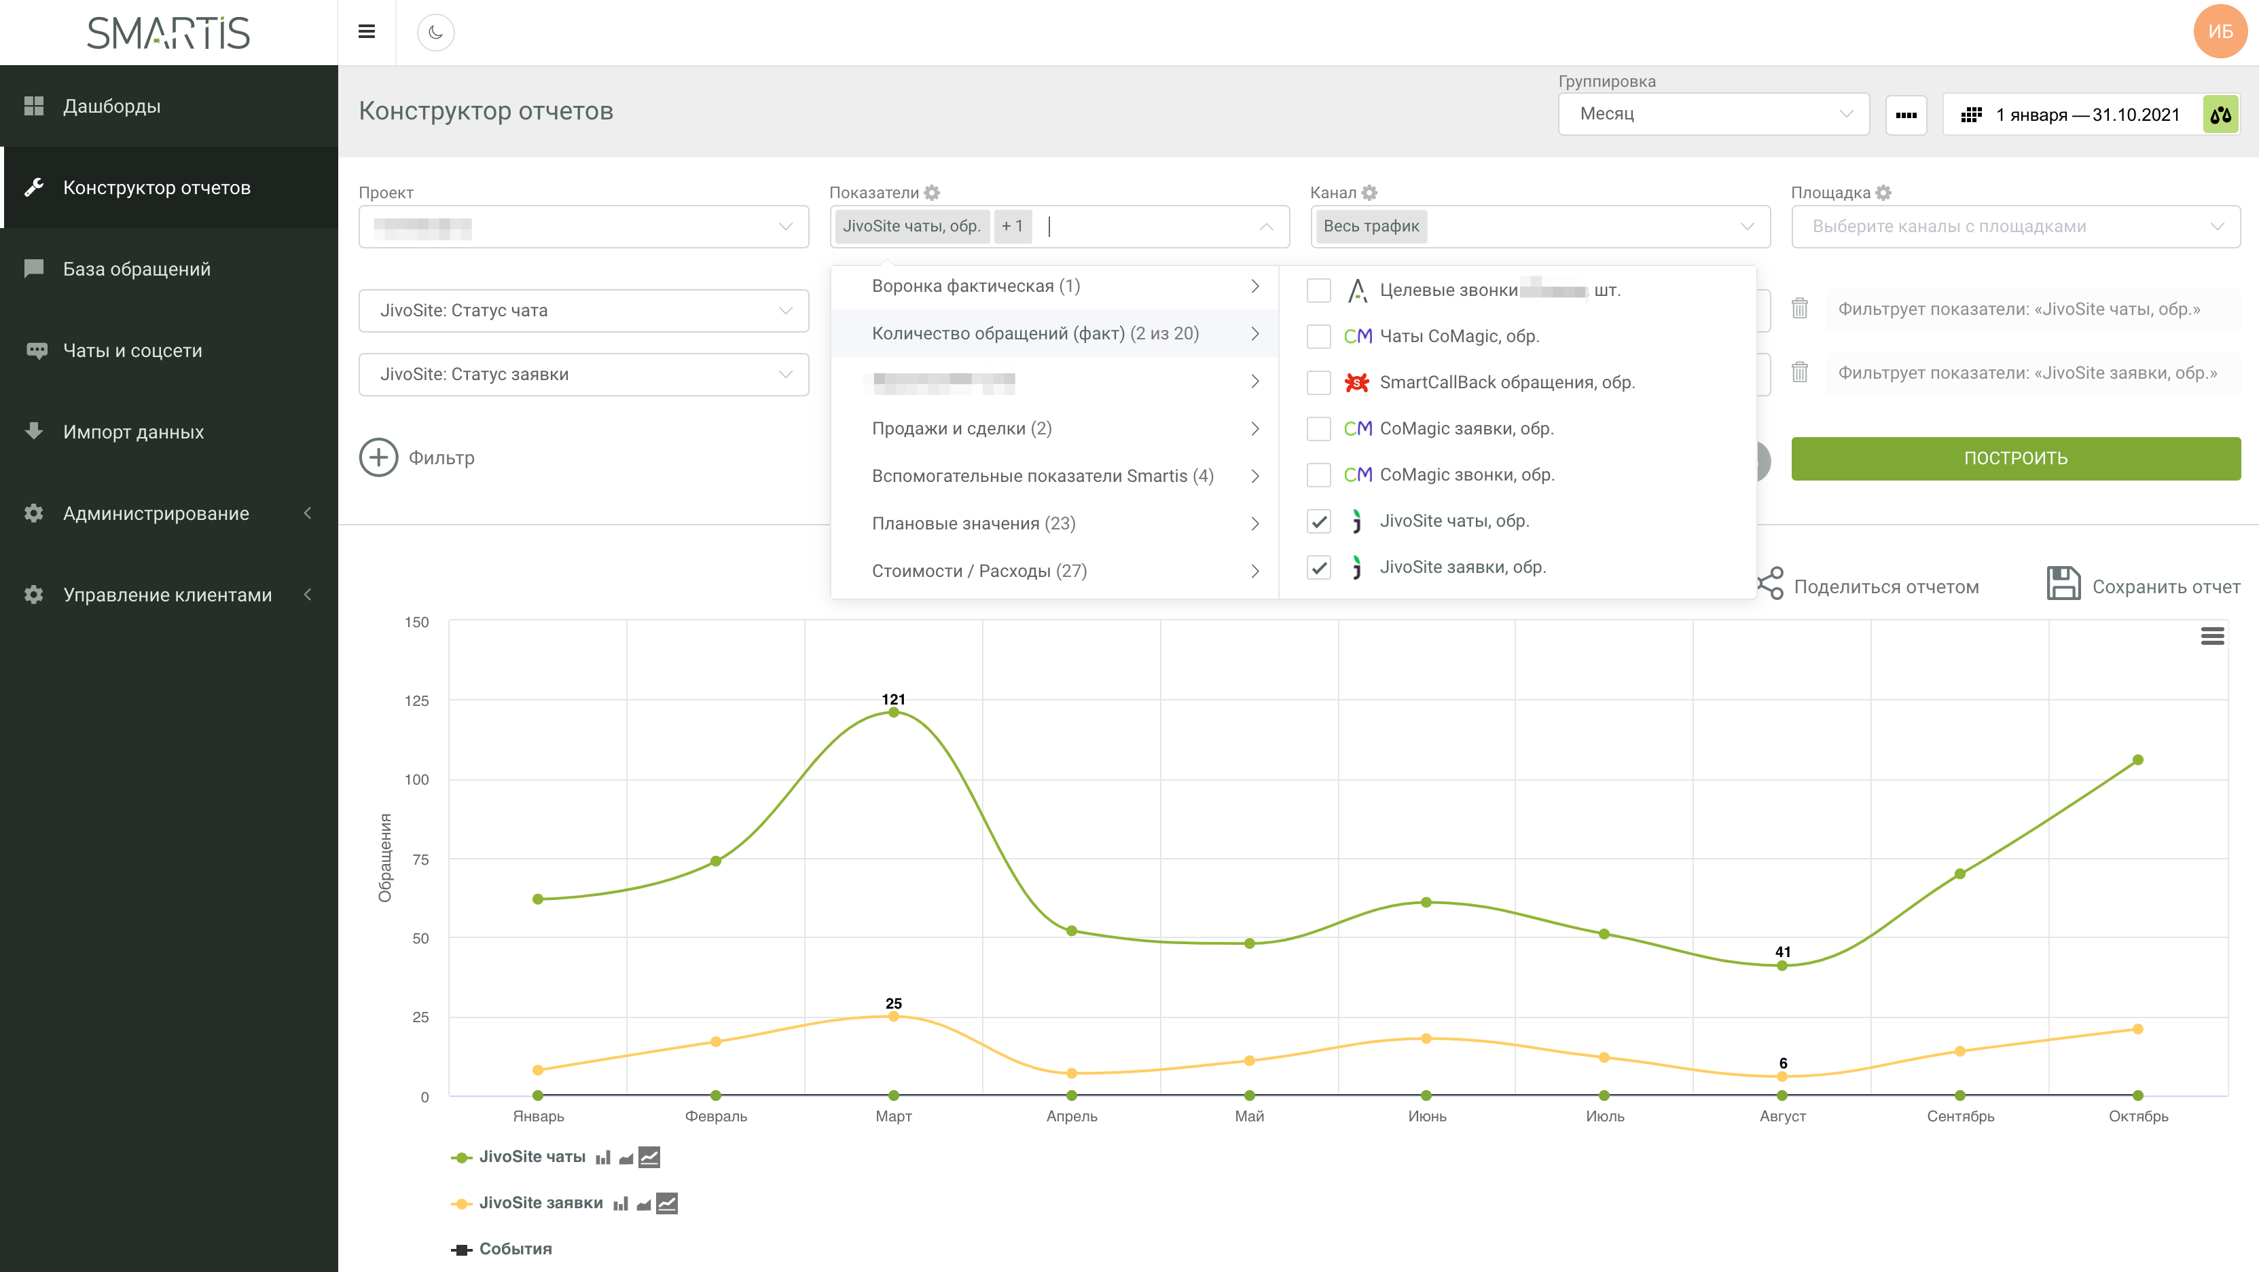This screenshot has height=1272, width=2259.
Task: Open the Группировка Месяц dropdown
Action: point(1713,114)
